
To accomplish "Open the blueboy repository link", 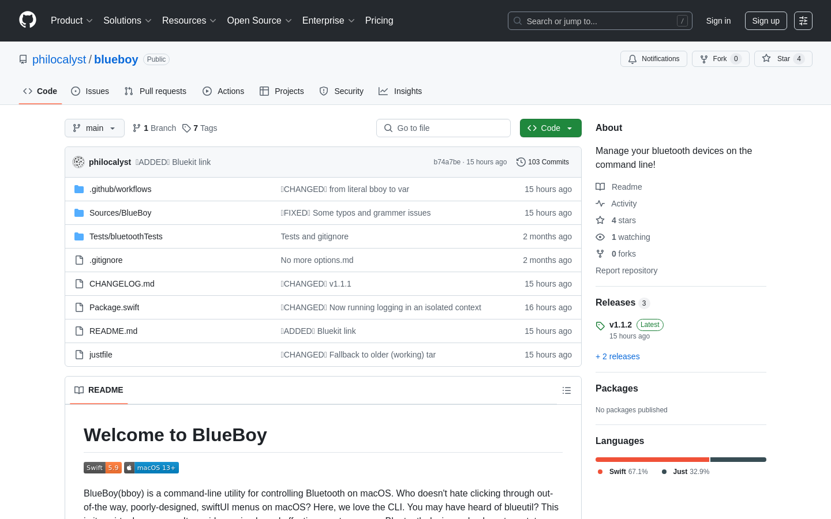I will (x=116, y=59).
